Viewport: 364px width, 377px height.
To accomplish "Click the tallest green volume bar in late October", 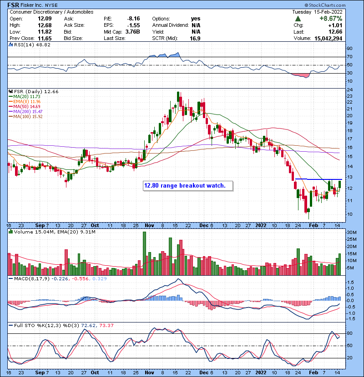I will tap(144, 253).
